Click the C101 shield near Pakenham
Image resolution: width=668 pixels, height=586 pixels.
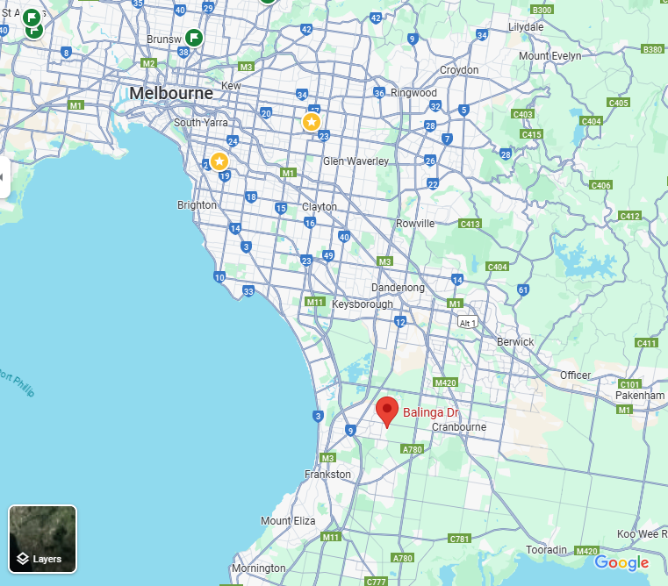tap(629, 383)
